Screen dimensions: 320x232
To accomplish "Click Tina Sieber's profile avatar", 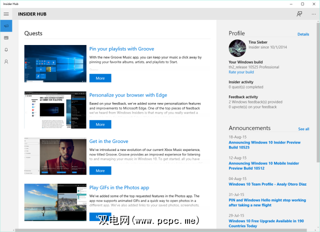I will (237, 48).
